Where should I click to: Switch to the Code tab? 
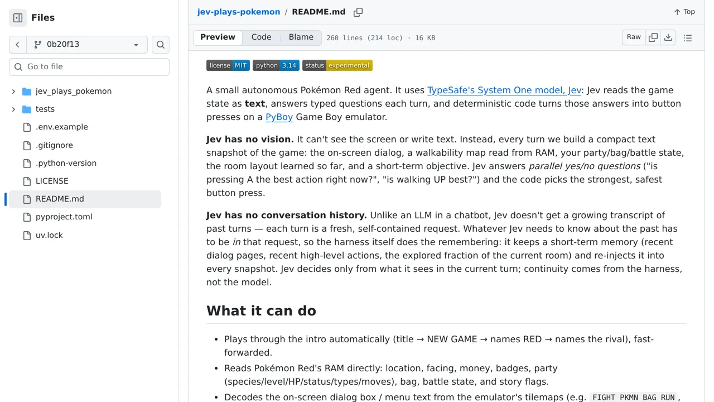pos(261,37)
